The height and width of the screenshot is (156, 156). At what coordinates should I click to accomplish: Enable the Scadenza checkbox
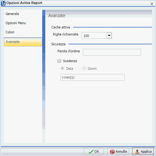click(x=59, y=61)
